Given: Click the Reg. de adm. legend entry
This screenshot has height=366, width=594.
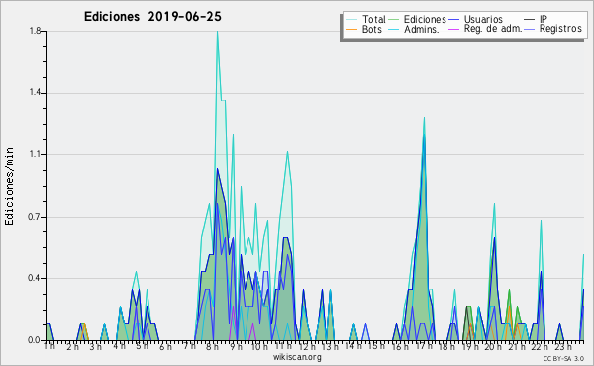Looking at the screenshot, I should [x=485, y=29].
